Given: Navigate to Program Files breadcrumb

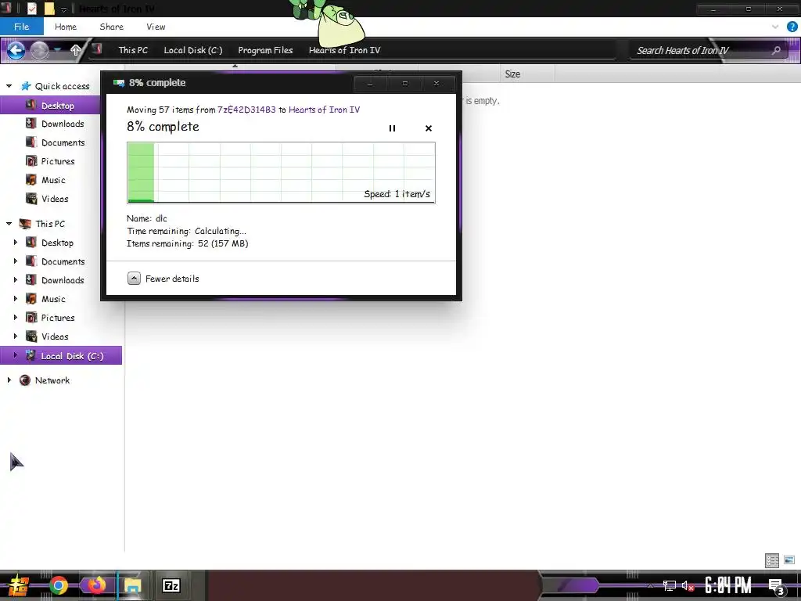Looking at the screenshot, I should (265, 50).
